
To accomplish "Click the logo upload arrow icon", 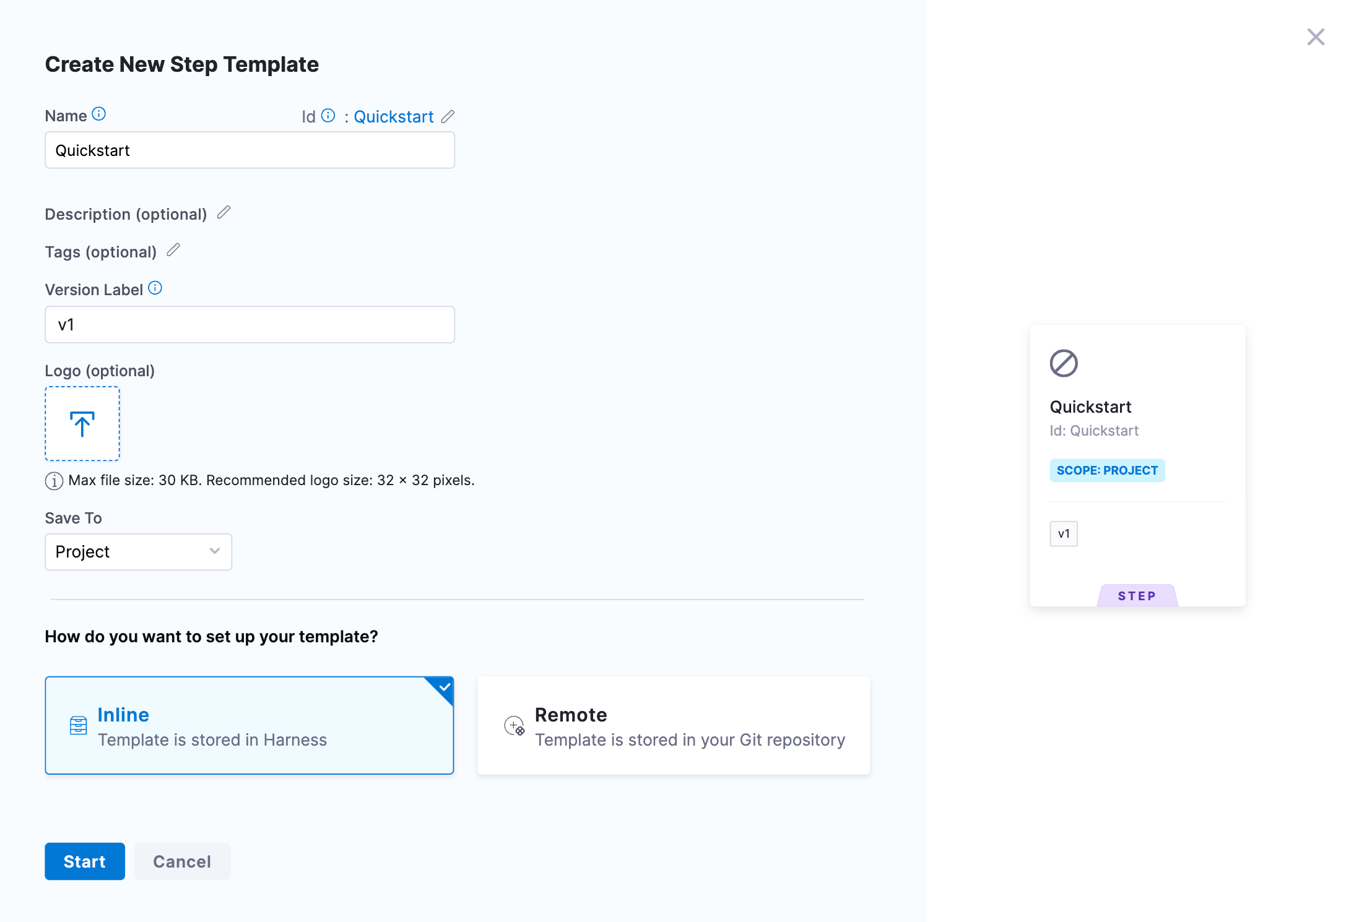I will pos(82,424).
